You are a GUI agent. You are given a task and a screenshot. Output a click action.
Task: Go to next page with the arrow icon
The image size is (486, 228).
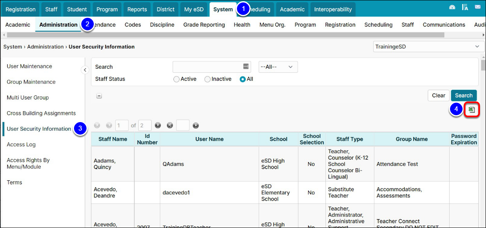[x=158, y=126]
